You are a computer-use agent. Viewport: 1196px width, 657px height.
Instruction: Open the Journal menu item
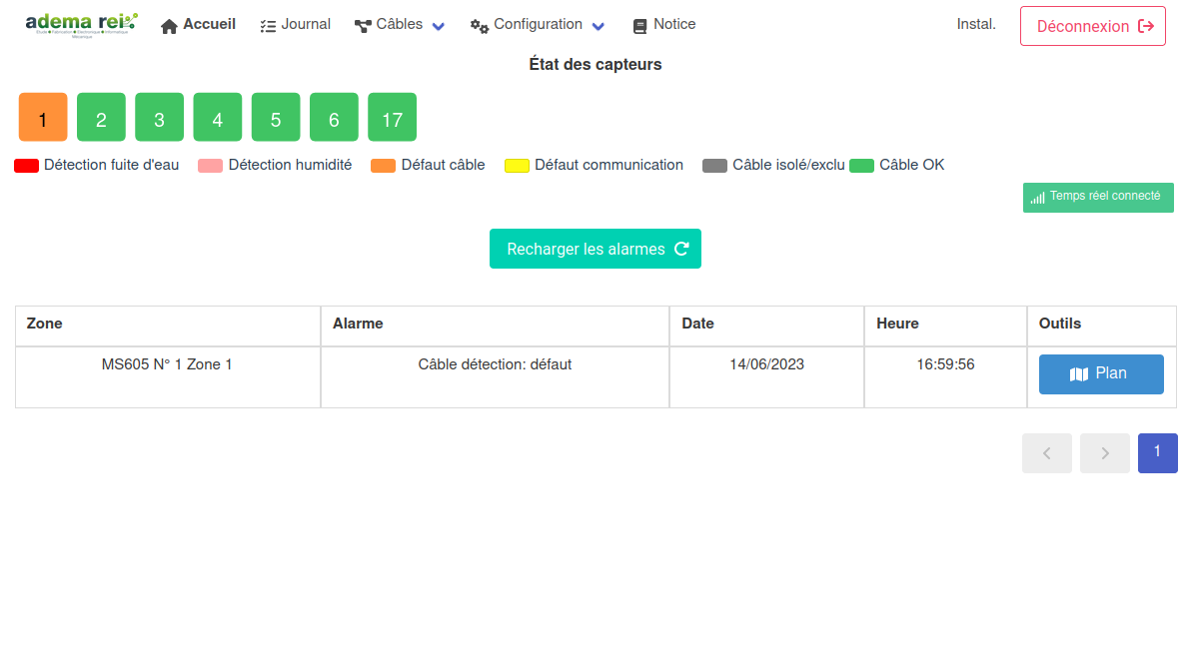295,24
